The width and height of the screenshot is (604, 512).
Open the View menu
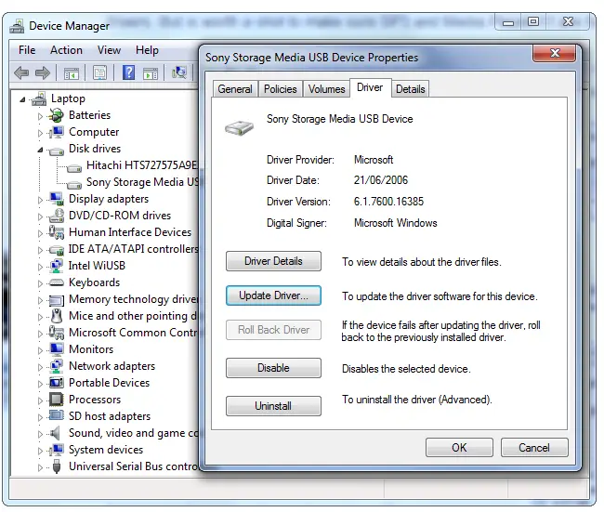tap(109, 50)
